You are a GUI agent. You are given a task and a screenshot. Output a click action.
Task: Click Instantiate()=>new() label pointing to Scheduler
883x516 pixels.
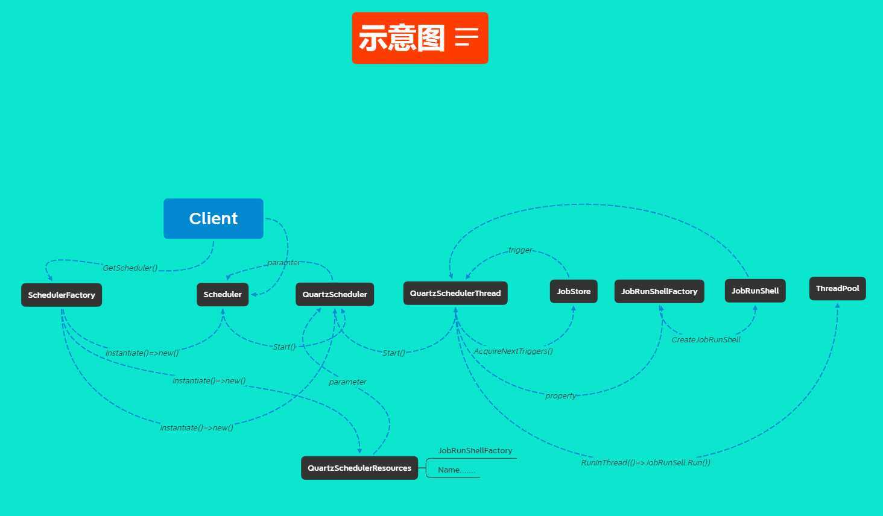tap(142, 353)
